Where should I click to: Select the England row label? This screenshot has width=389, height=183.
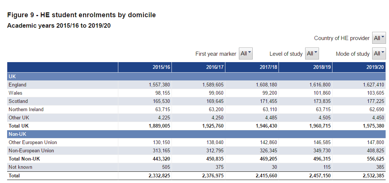click(x=18, y=85)
